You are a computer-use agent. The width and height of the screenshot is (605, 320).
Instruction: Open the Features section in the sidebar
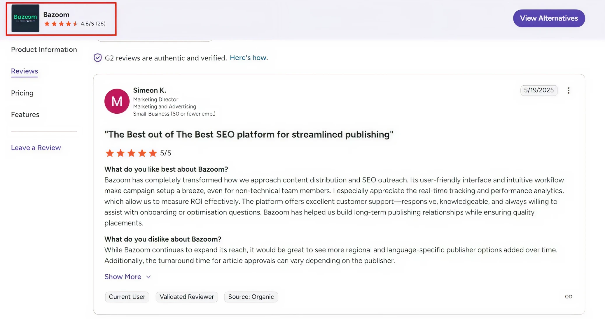tap(25, 114)
